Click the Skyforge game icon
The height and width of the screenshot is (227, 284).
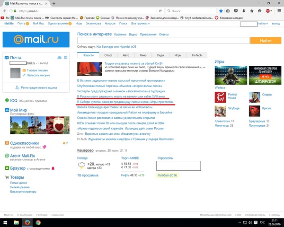[x=220, y=111]
